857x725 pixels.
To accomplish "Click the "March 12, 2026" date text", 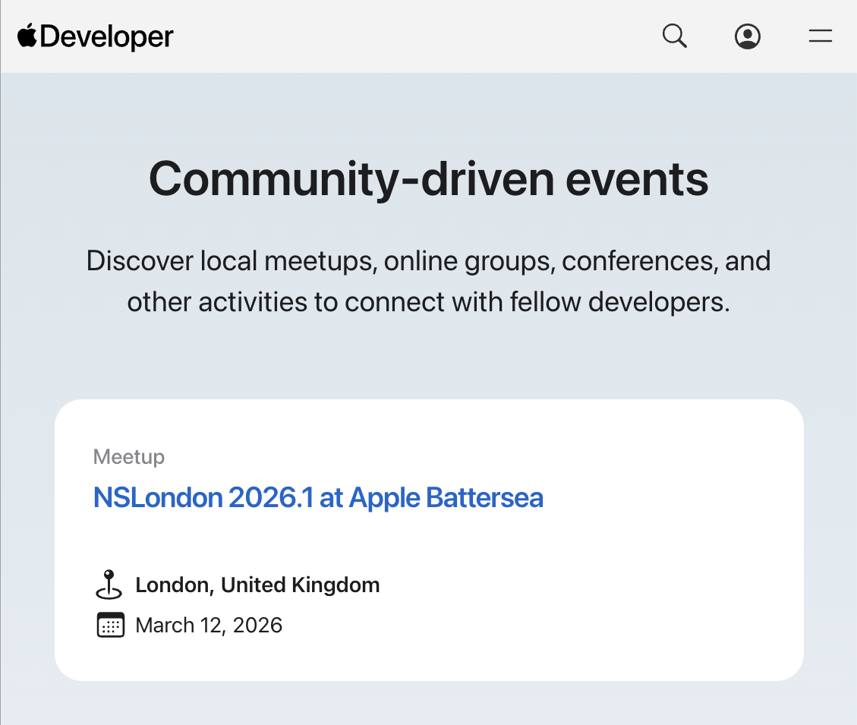I will pyautogui.click(x=209, y=625).
